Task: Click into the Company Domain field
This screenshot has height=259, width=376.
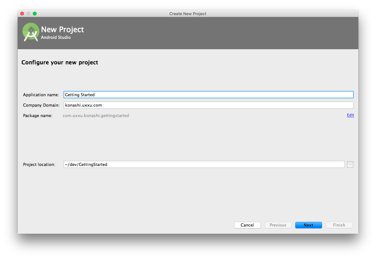Action: point(208,105)
